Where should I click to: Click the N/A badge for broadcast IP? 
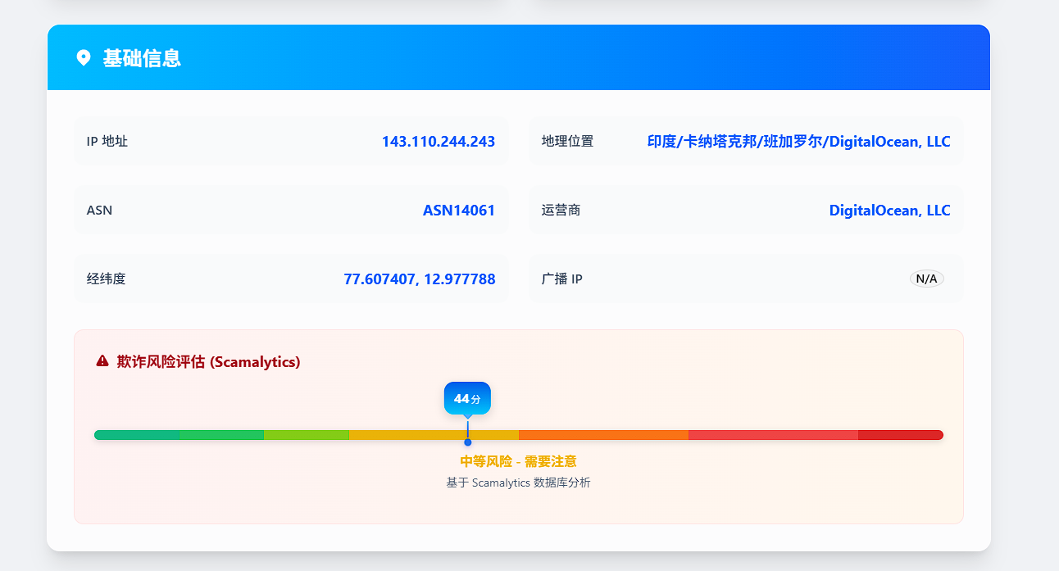pyautogui.click(x=926, y=279)
